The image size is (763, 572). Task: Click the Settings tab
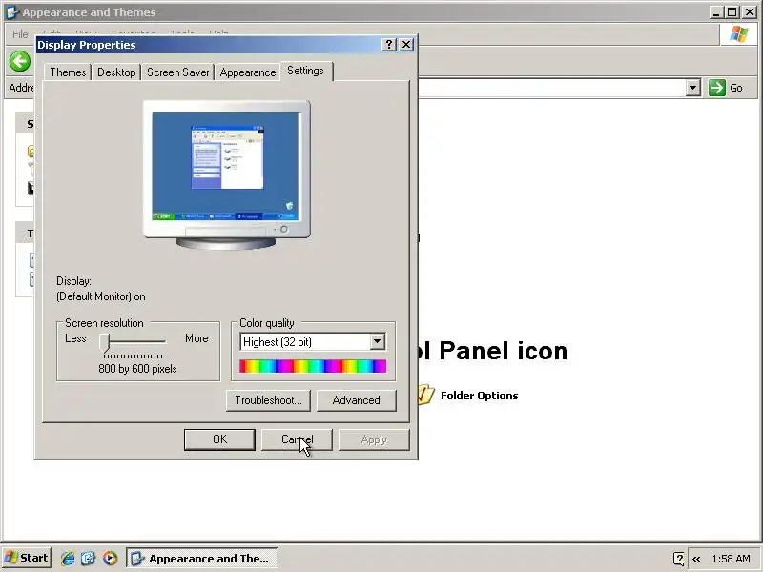[x=305, y=71]
